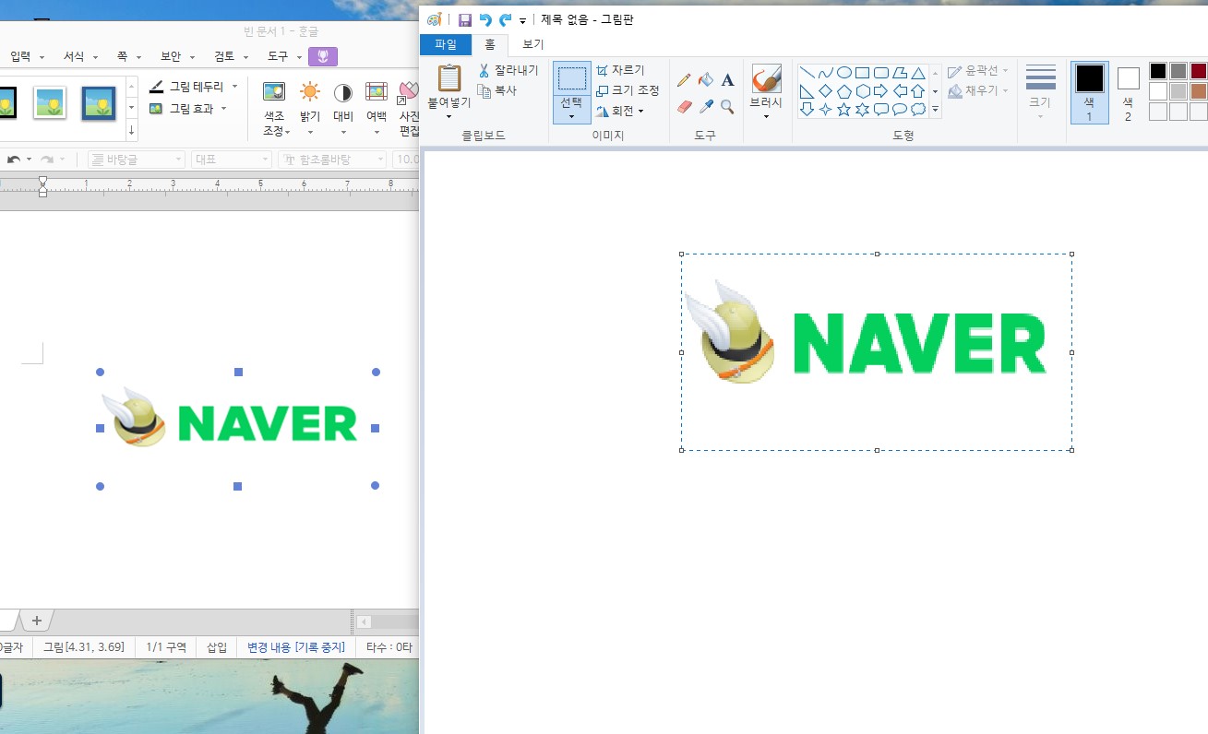The width and height of the screenshot is (1208, 734).
Task: Select the straight line shape
Action: pyautogui.click(x=807, y=73)
